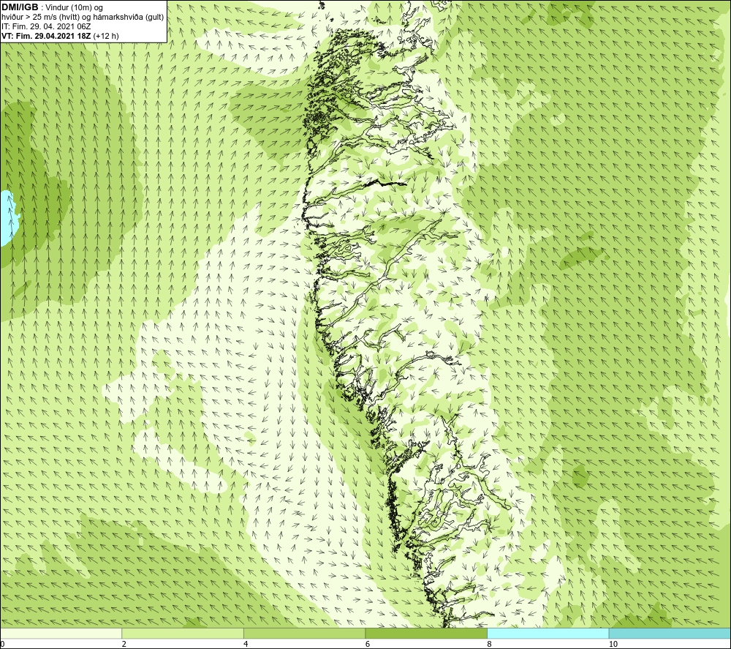Viewport: 731px width, 649px height.
Task: Click the '(+12 h)' forecast offset text
Action: [106, 35]
